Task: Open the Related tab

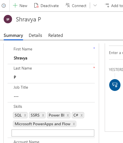Action: pyautogui.click(x=55, y=35)
